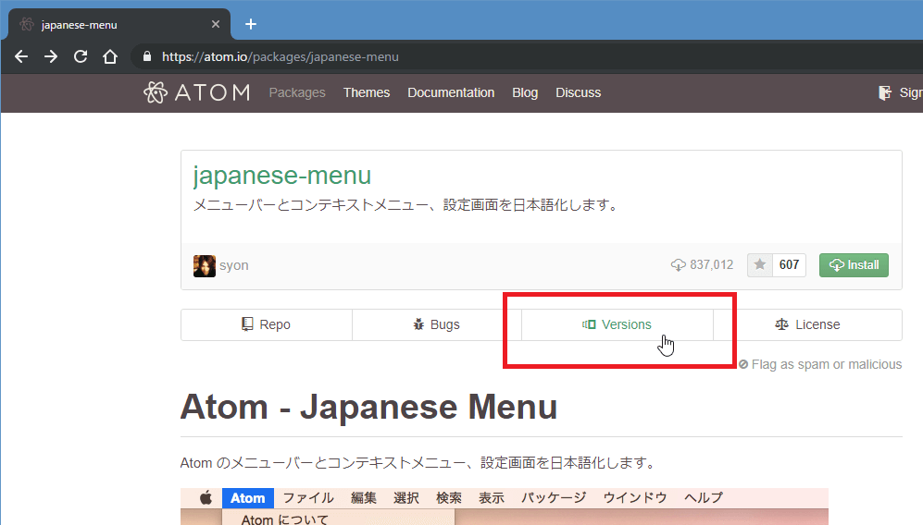Screen dimensions: 923x525
Task: Open the Themes navigation item
Action: coord(367,92)
